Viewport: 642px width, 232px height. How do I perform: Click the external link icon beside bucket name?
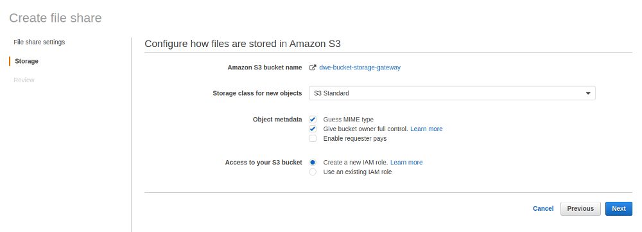pyautogui.click(x=313, y=67)
